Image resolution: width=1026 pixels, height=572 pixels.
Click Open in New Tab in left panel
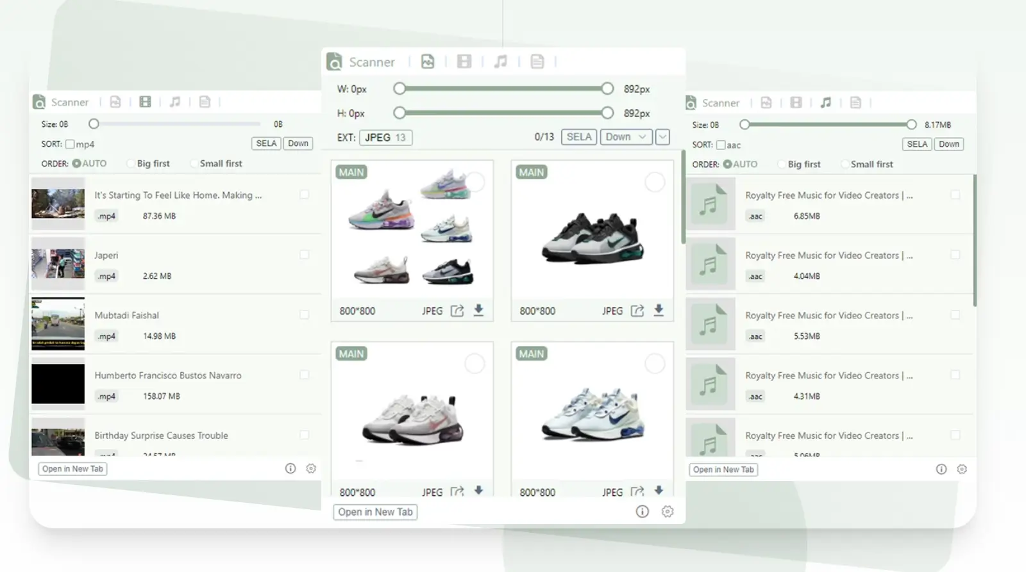(72, 469)
